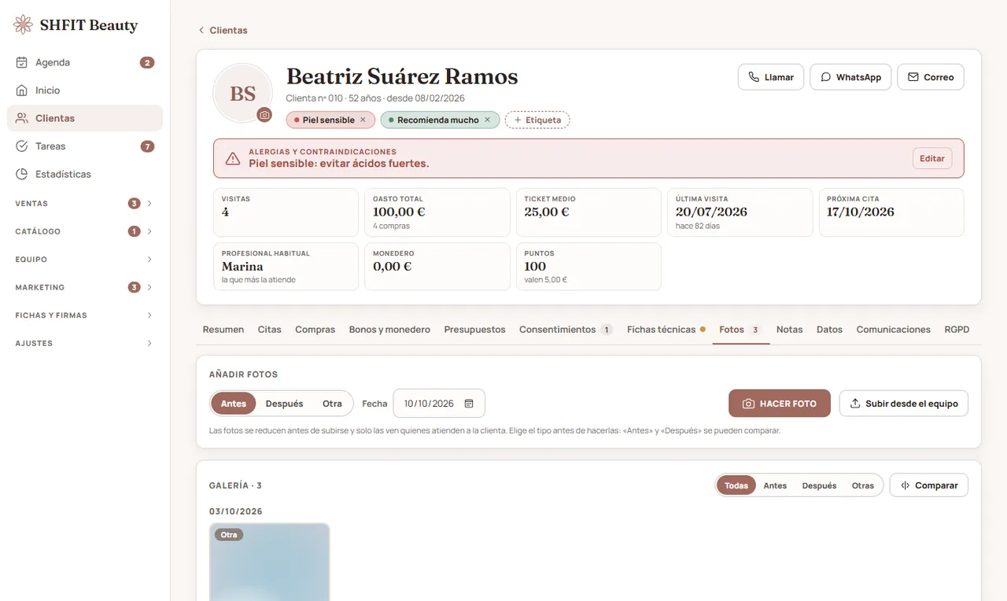This screenshot has height=601, width=1007.
Task: Filter the gallery by Otras
Action: (x=863, y=485)
